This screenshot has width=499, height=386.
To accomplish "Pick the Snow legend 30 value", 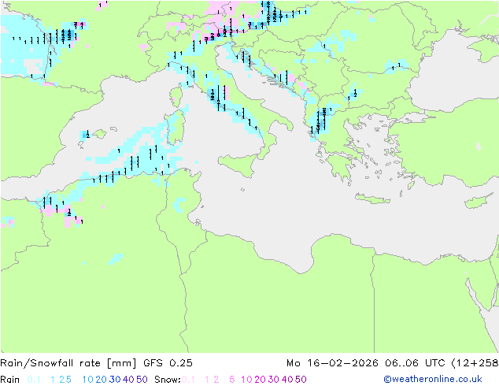I will click(274, 380).
